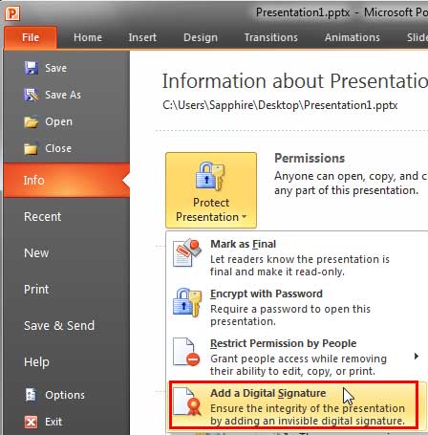This screenshot has width=428, height=435.
Task: Choose Restrict Permission by People title
Action: click(283, 343)
